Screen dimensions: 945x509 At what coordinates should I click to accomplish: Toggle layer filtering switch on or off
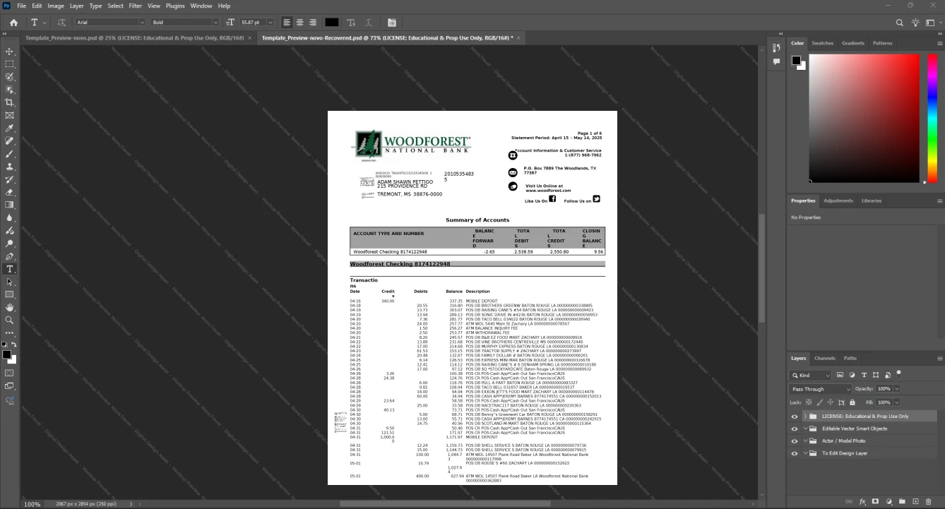click(898, 373)
